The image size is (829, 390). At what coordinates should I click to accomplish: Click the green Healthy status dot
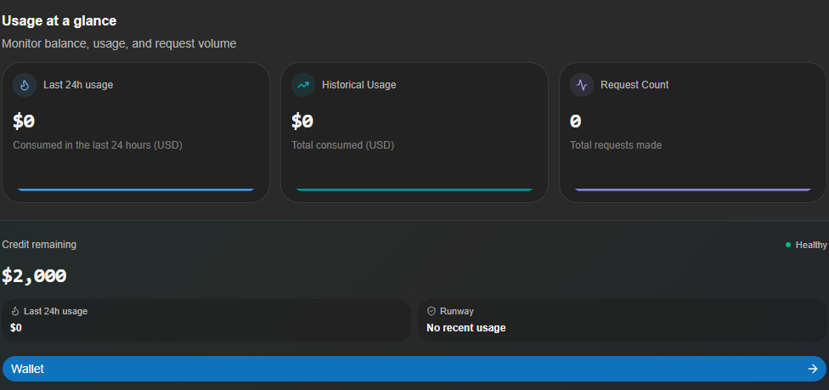(x=788, y=245)
